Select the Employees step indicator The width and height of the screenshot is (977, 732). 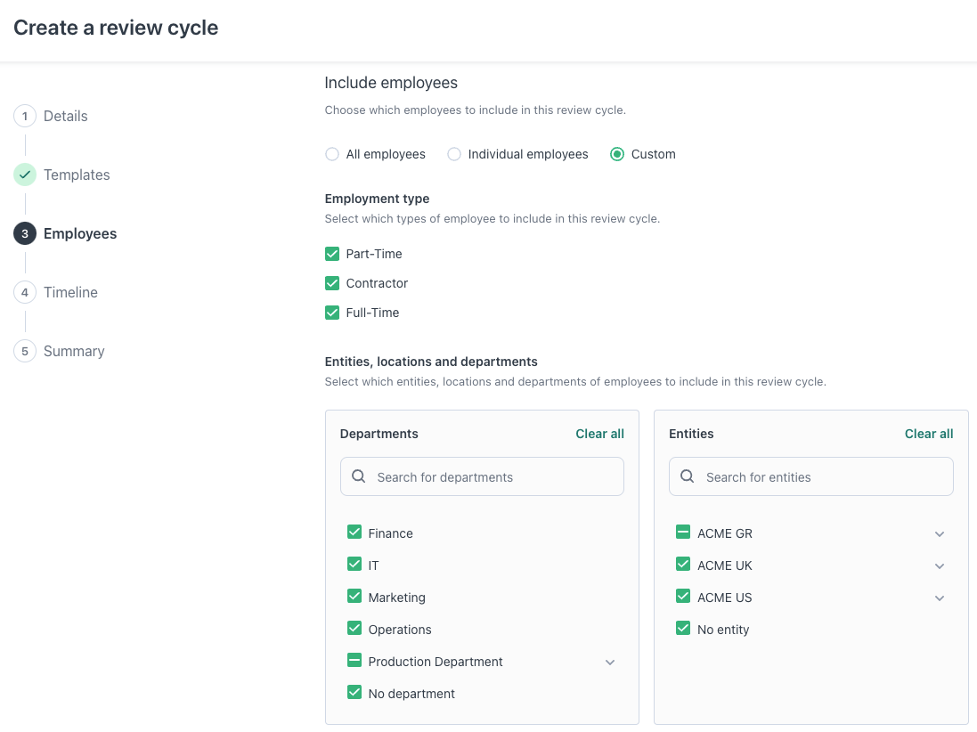25,233
